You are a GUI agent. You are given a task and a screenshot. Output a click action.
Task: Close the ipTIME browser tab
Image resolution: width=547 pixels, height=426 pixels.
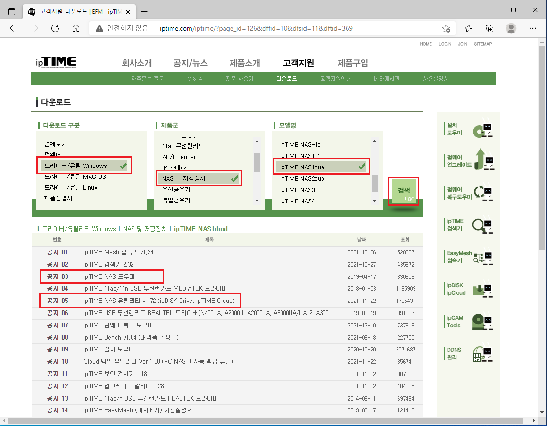pos(128,12)
